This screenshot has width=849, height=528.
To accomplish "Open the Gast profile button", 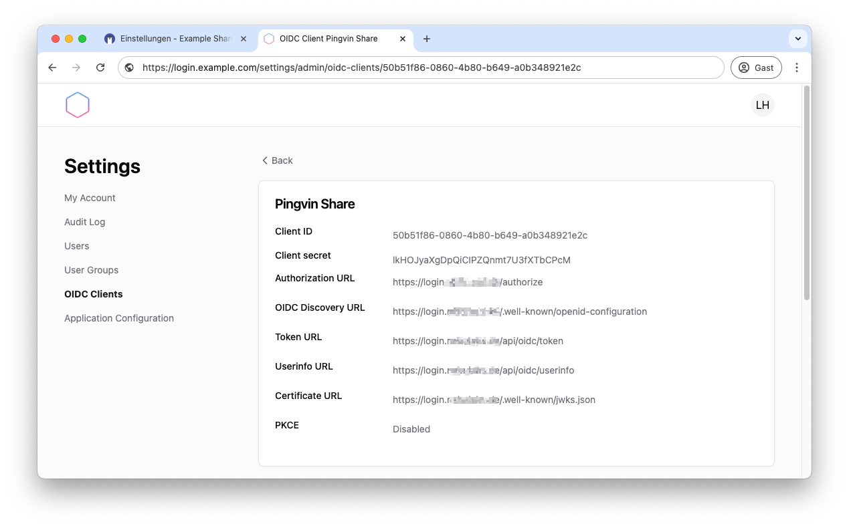I will tap(756, 68).
